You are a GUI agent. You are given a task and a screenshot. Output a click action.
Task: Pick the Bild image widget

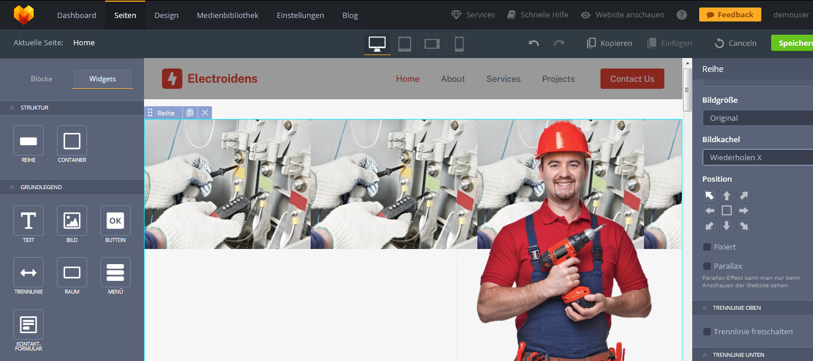pyautogui.click(x=72, y=221)
